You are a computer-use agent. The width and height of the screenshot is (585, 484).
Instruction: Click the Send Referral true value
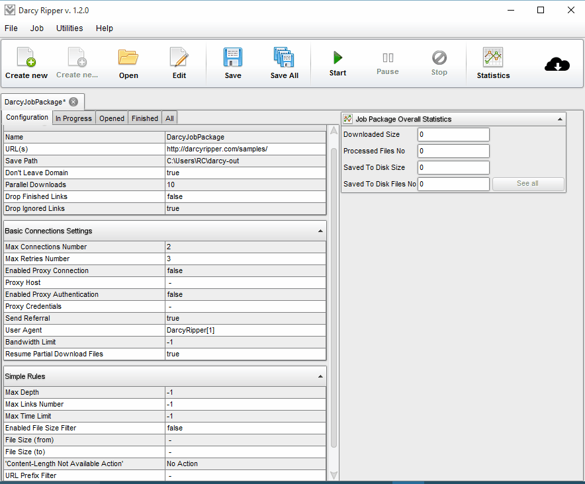coord(173,319)
